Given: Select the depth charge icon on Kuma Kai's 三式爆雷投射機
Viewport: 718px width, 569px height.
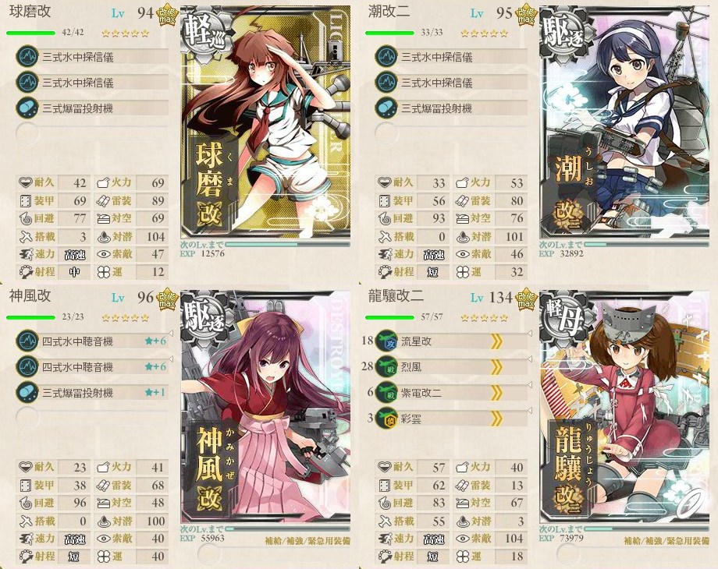Looking at the screenshot, I should [27, 108].
